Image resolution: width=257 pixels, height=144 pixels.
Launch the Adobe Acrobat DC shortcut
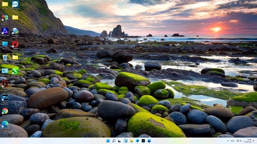(5, 84)
